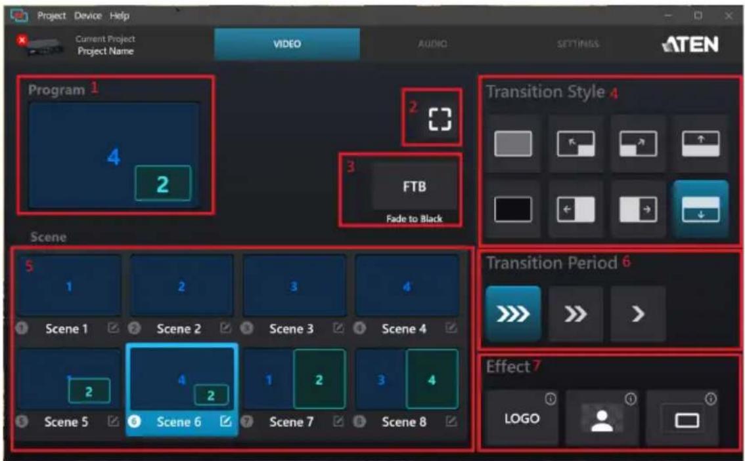Image resolution: width=745 pixels, height=461 pixels.
Task: Click the Current Project name text
Action: (106, 50)
